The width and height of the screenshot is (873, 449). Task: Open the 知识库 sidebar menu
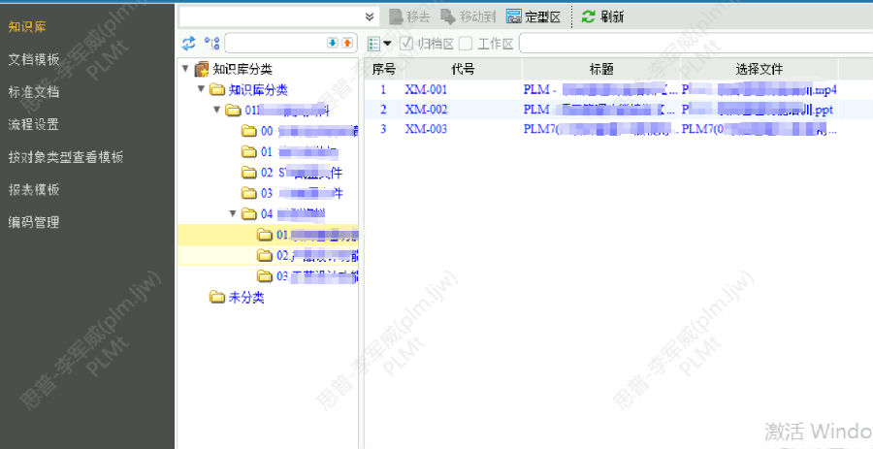coord(27,27)
